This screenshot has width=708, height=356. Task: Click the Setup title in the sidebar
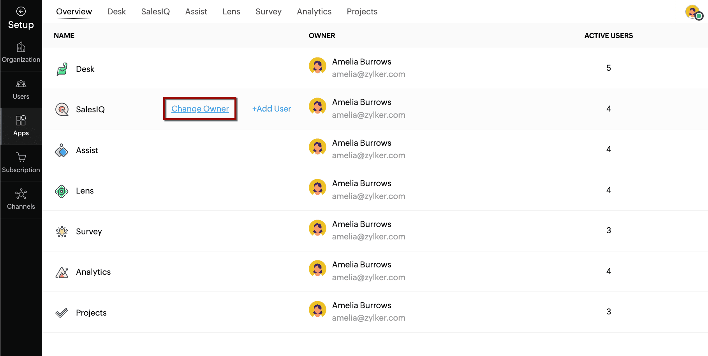tap(21, 25)
